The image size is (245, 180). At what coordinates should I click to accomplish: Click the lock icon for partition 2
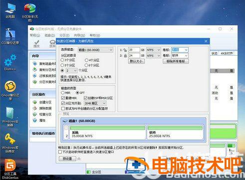coord(125,56)
